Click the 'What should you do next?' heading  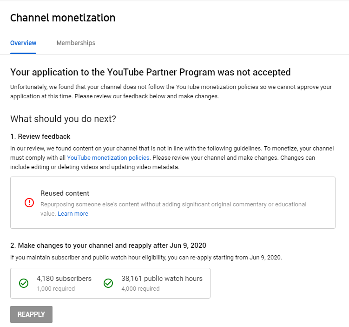63,119
